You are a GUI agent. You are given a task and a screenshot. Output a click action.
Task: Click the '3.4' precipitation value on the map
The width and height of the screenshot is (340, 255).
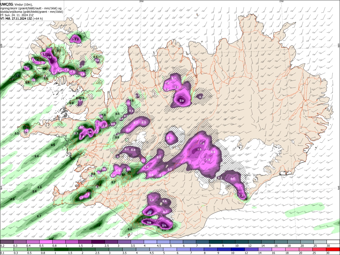90,132
